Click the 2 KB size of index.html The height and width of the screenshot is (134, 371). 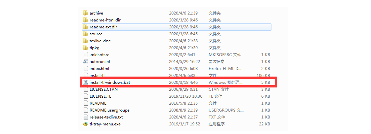(266, 69)
